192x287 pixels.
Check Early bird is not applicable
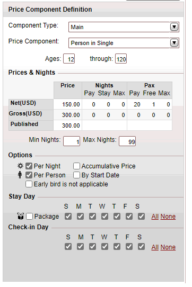coord(29,184)
